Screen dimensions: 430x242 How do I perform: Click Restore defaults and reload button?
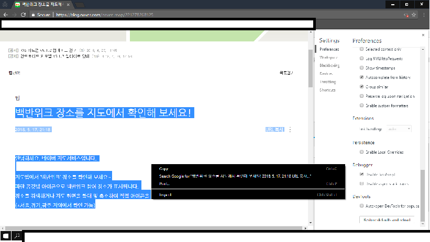point(387,220)
